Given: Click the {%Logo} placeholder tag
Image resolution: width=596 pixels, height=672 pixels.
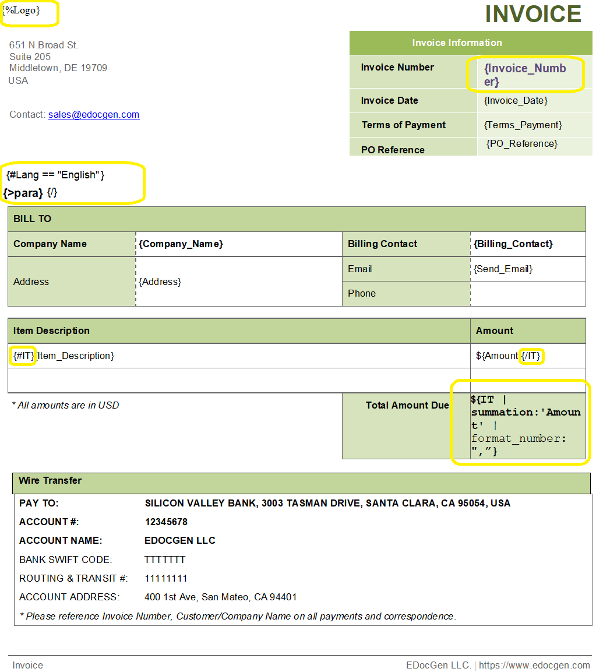Looking at the screenshot, I should pos(22,10).
